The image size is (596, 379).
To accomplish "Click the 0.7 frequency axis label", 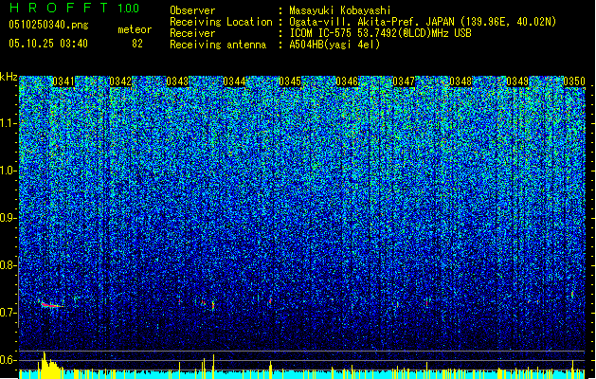I will (9, 313).
